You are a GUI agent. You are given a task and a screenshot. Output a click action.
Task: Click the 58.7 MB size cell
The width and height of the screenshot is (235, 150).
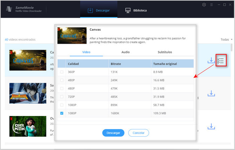172,105
